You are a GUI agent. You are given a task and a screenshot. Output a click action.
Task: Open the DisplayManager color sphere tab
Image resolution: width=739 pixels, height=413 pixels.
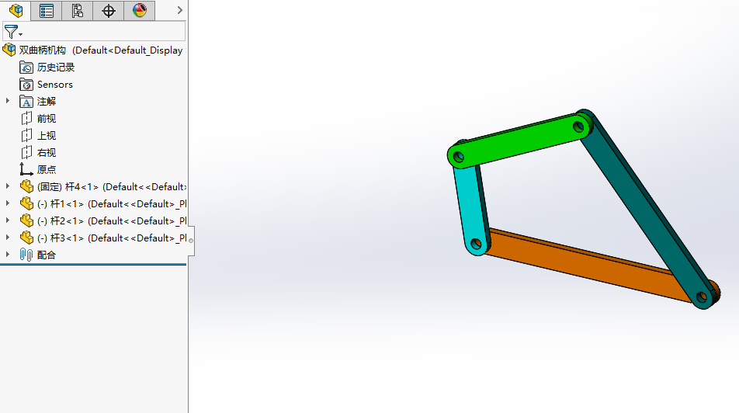click(140, 10)
